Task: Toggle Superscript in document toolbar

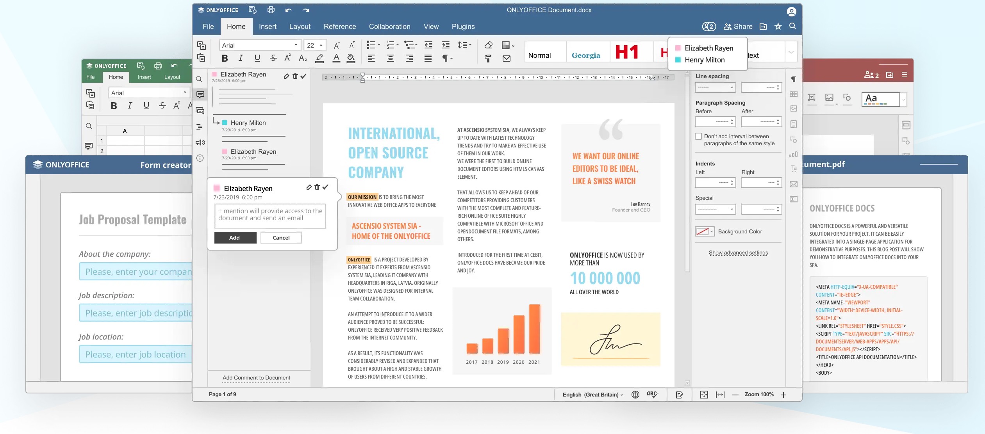Action: point(287,59)
